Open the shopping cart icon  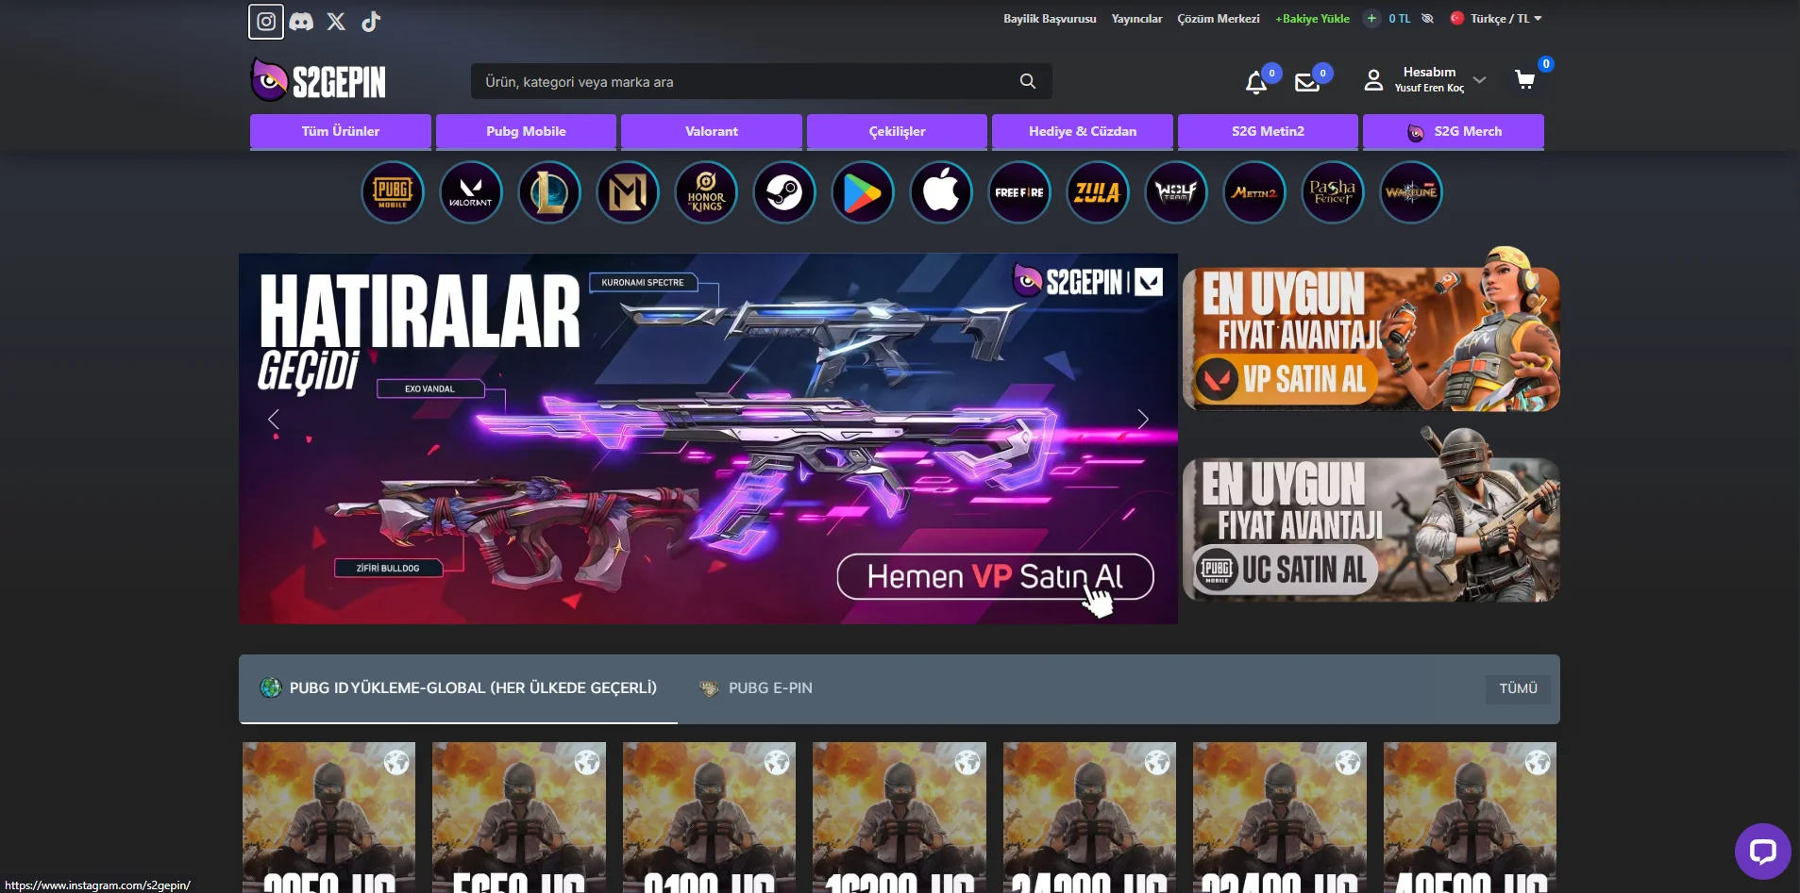(1524, 80)
